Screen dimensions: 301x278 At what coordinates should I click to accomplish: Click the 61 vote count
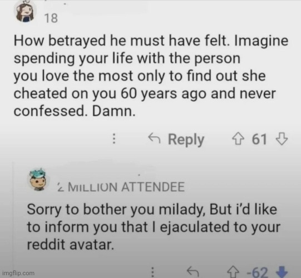point(259,139)
